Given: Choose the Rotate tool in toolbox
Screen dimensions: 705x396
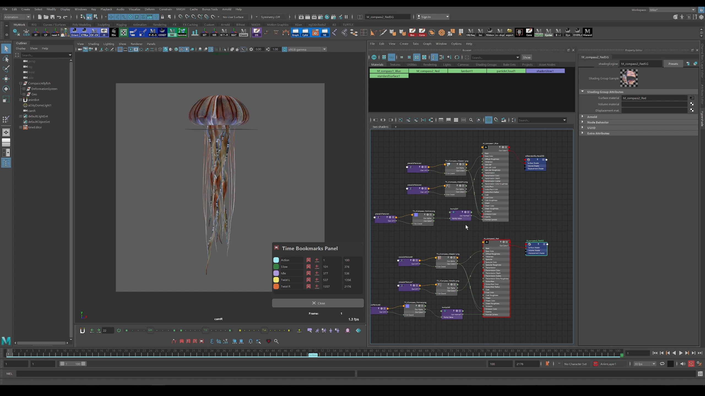Looking at the screenshot, I should click(x=6, y=89).
